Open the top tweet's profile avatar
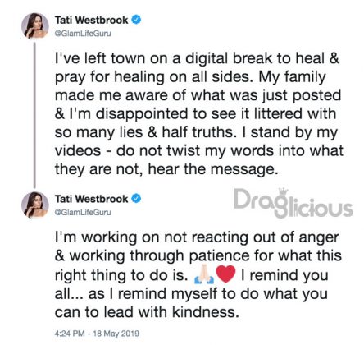The height and width of the screenshot is (345, 364). coord(35,26)
